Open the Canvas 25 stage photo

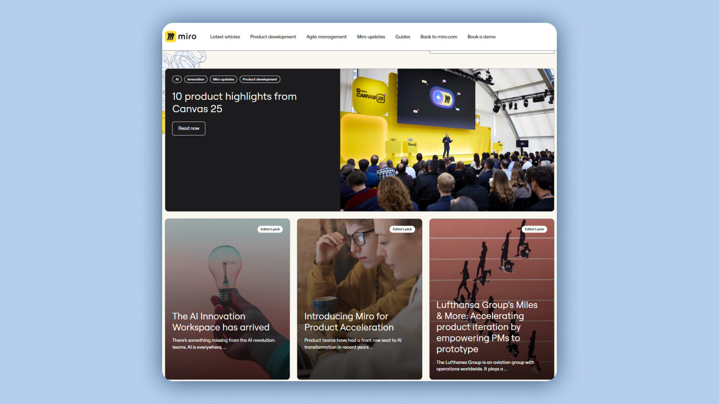tap(447, 140)
